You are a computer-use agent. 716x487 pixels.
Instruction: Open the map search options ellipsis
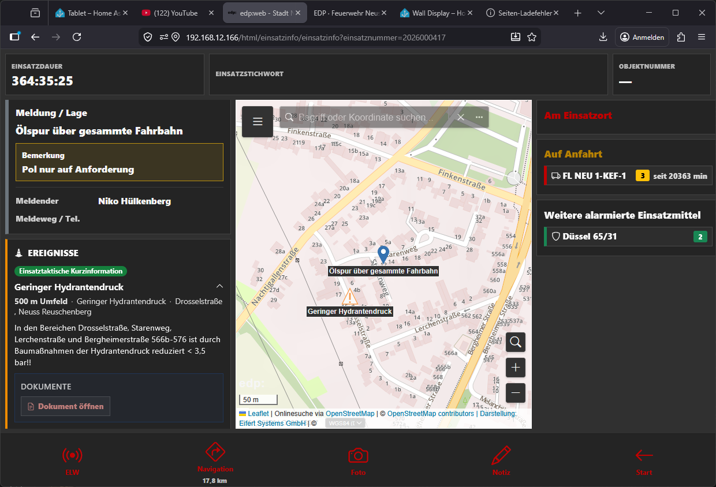pyautogui.click(x=479, y=117)
